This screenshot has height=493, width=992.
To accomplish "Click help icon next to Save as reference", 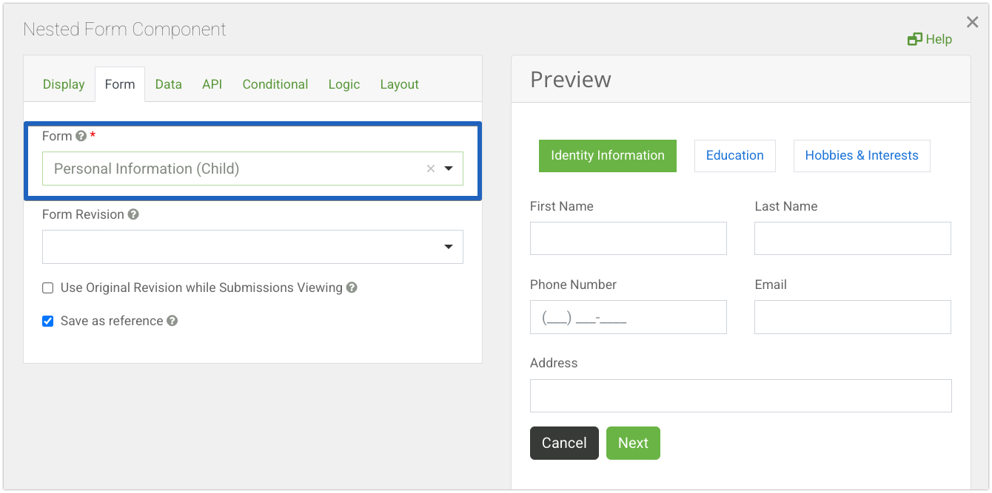I will coord(172,321).
